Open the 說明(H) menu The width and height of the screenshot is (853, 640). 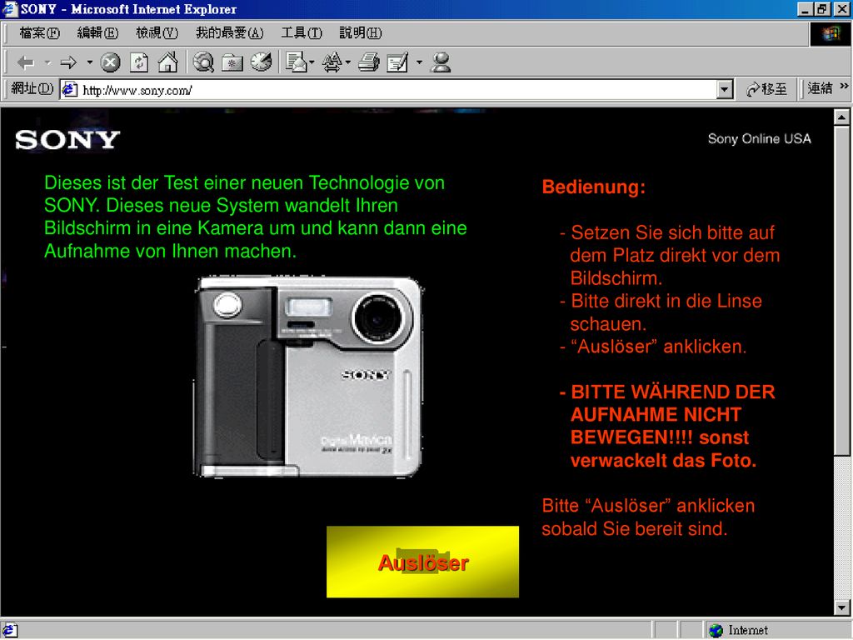tap(361, 33)
